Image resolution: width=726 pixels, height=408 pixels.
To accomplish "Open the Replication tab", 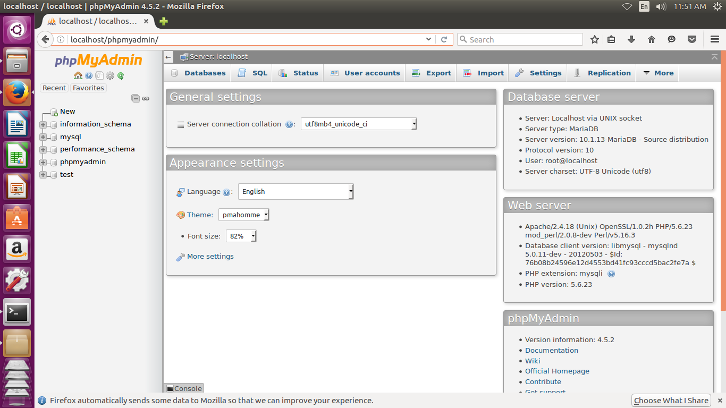I will tap(602, 73).
